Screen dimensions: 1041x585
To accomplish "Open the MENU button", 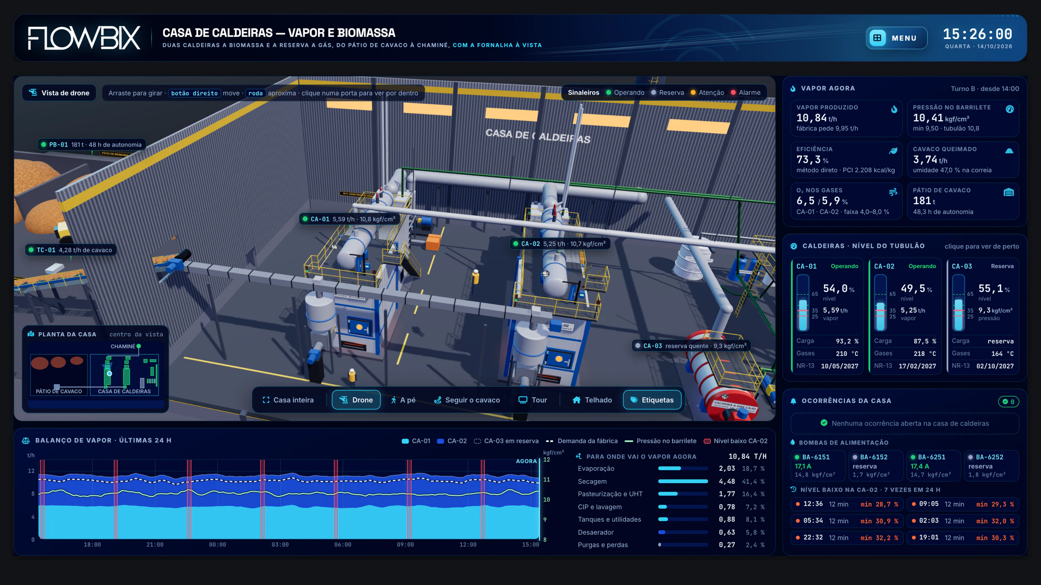I will click(x=896, y=38).
